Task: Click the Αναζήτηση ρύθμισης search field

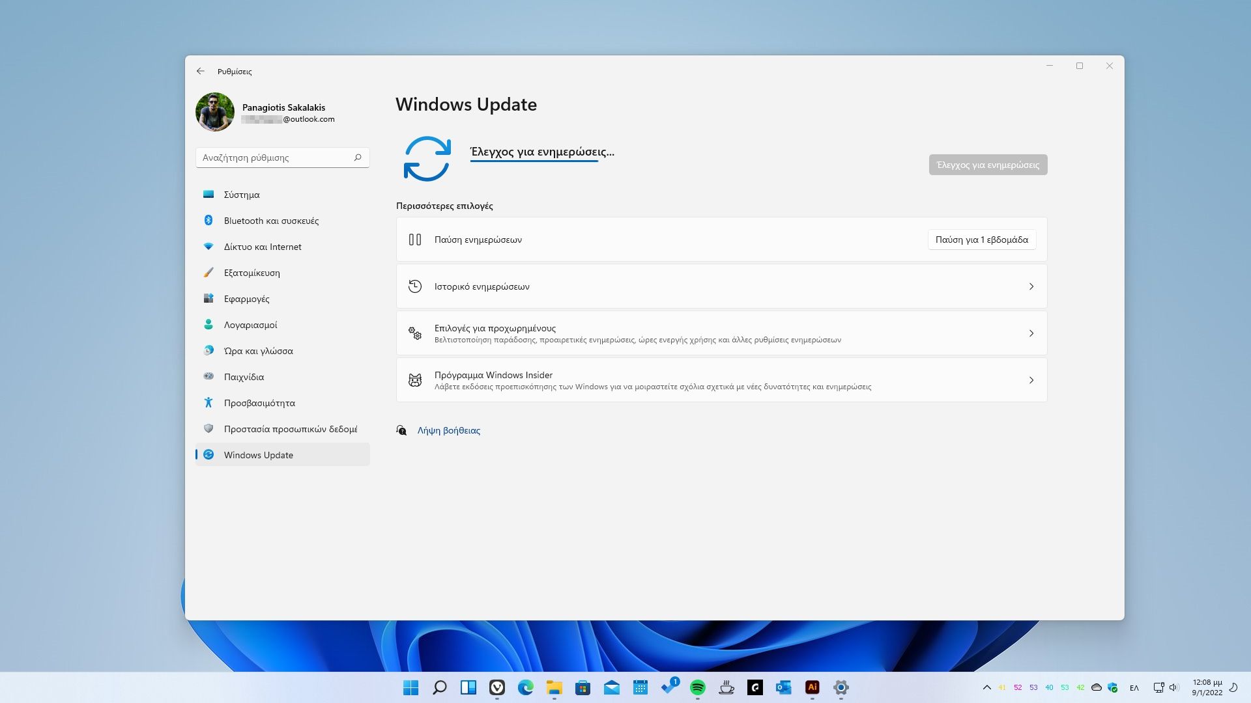Action: 274,158
